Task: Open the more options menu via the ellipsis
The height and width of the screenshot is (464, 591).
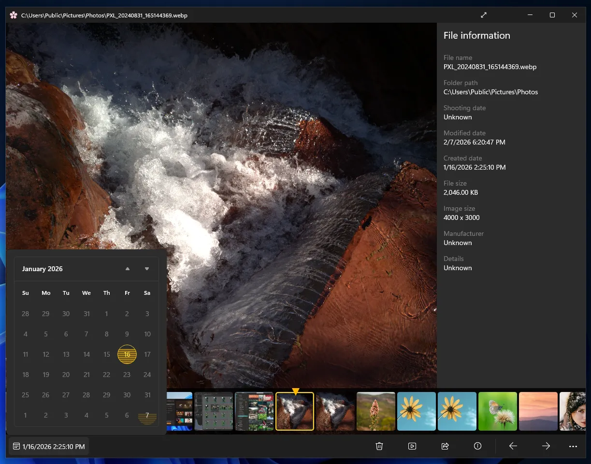Action: pos(573,446)
